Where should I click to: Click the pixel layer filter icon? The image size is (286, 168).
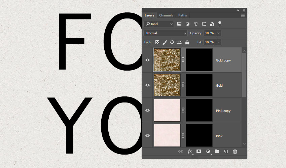pyautogui.click(x=179, y=24)
